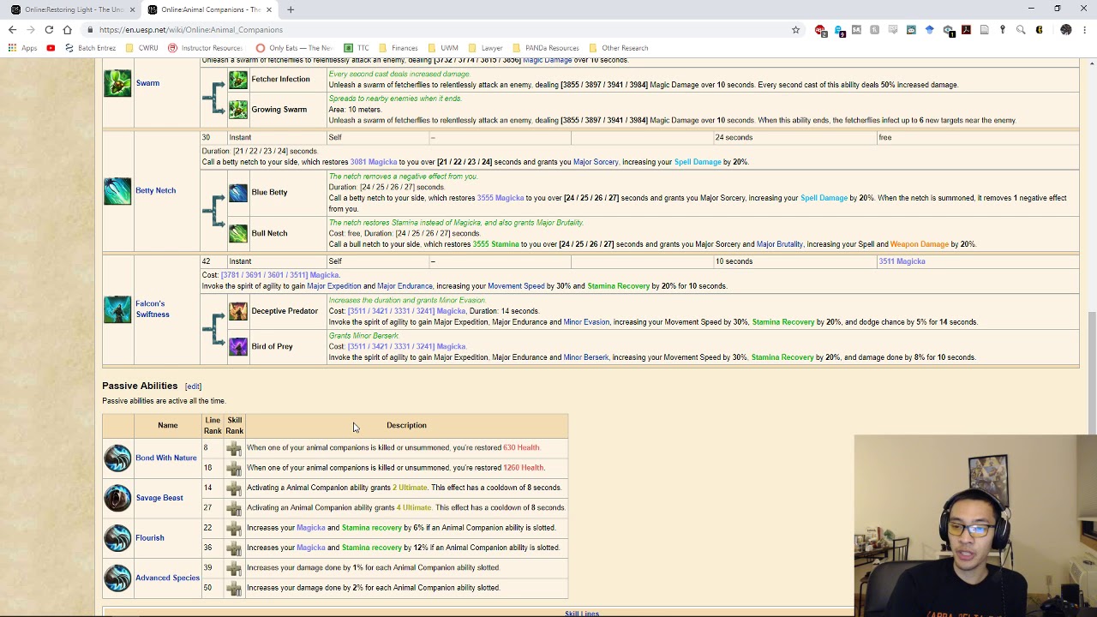
Task: Click the Skill Lines link at page bottom
Action: coord(582,614)
